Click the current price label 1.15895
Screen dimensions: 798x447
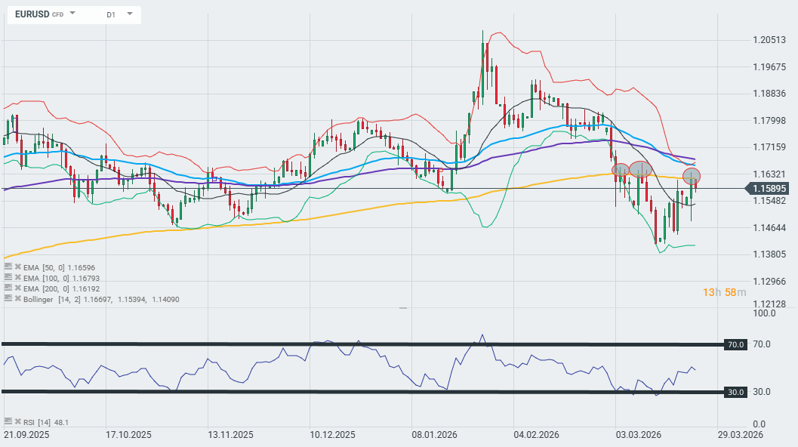tap(772, 188)
